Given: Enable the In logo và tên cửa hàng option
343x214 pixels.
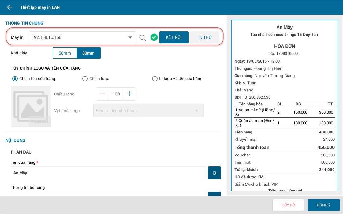Looking at the screenshot, I should pyautogui.click(x=155, y=79).
